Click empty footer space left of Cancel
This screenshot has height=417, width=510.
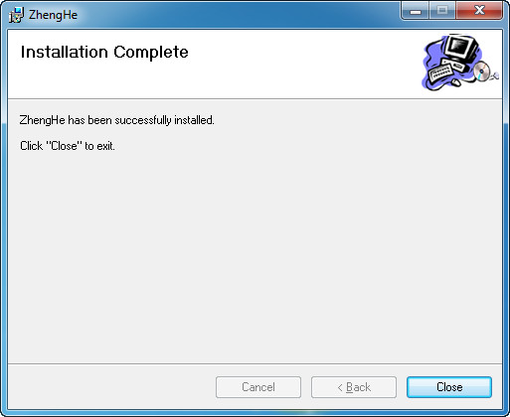[x=111, y=387]
